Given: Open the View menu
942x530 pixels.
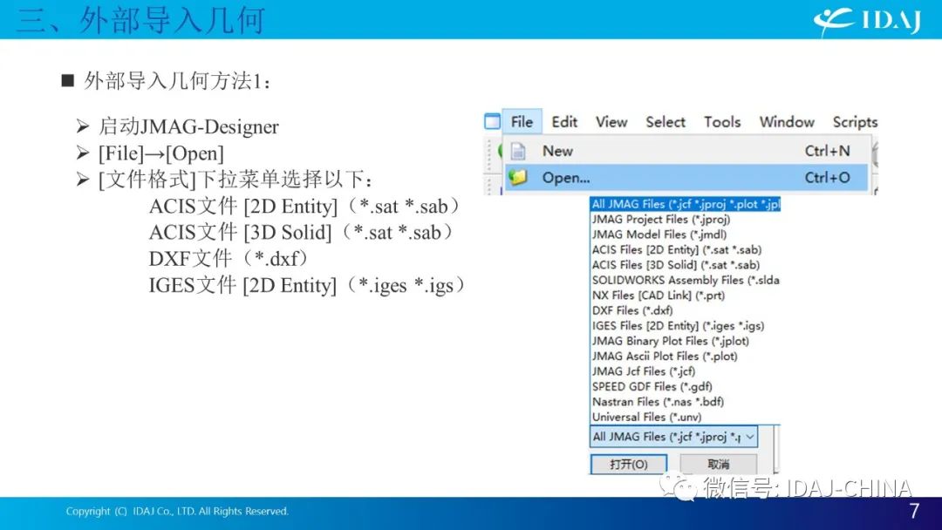Looking at the screenshot, I should (x=611, y=122).
